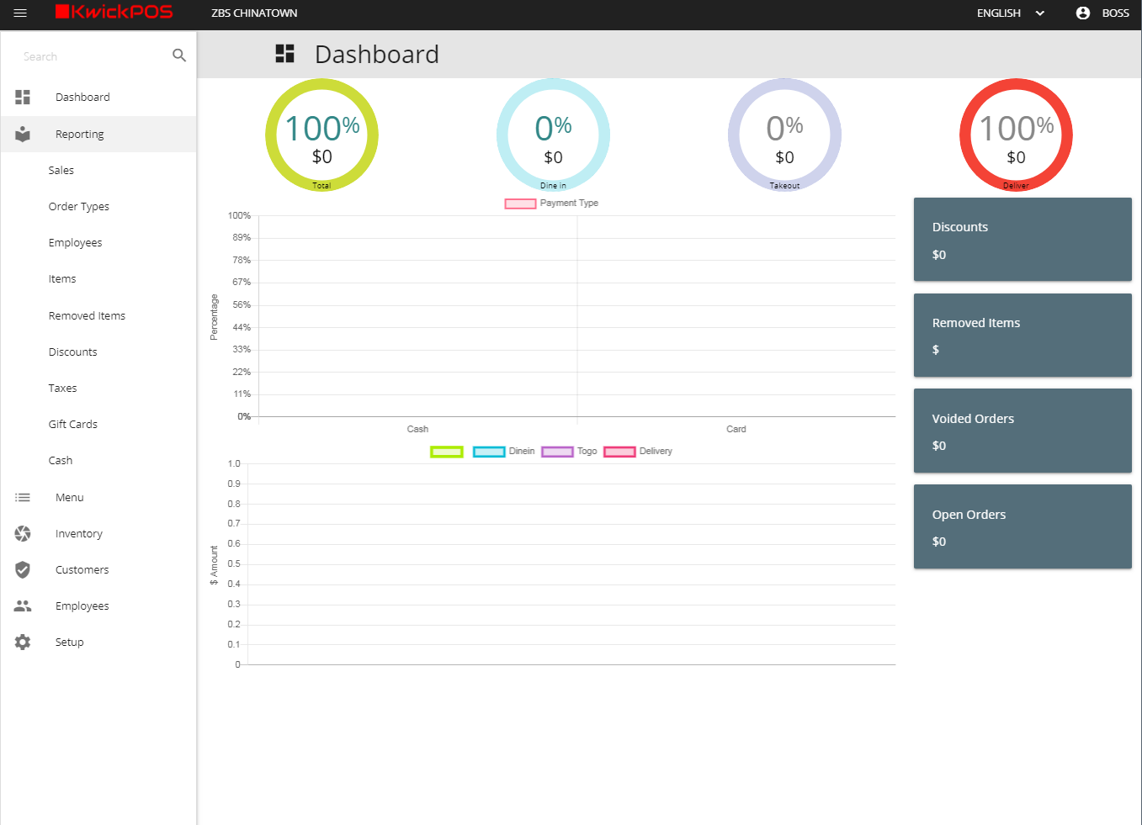
Task: Toggle the Togo legend series
Action: [570, 452]
